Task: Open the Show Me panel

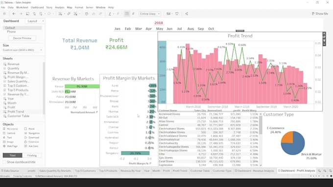Action: point(320,14)
